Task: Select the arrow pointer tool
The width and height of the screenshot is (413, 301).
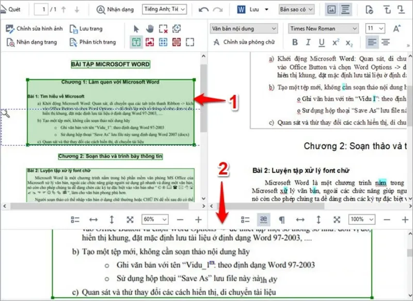Action: coord(136,29)
